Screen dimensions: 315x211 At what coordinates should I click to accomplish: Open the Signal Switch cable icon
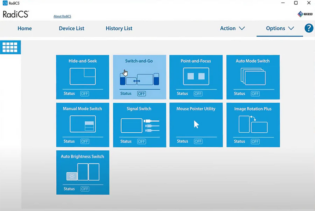[139, 125]
